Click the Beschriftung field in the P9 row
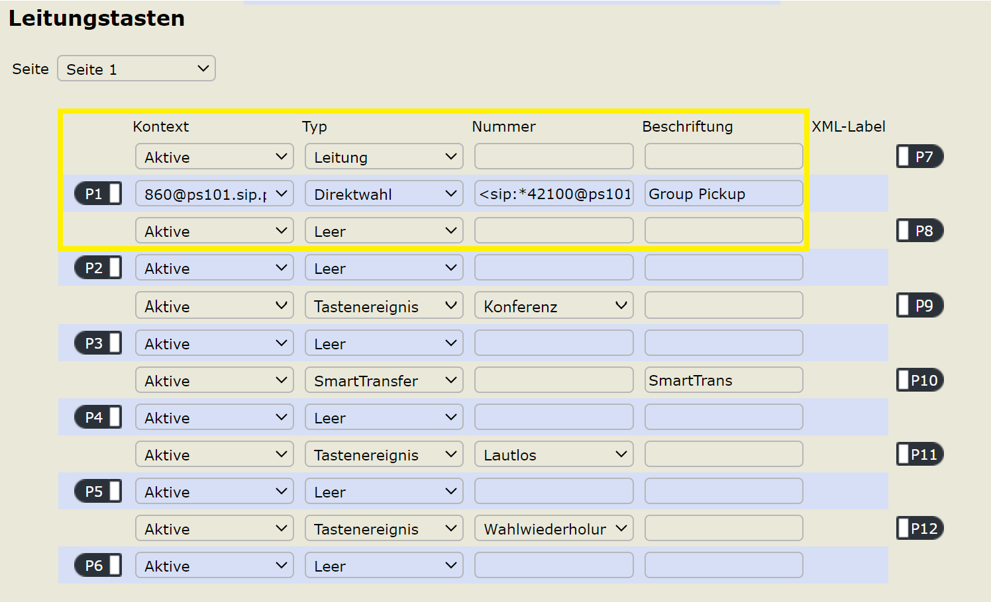This screenshot has width=991, height=602. tap(724, 305)
